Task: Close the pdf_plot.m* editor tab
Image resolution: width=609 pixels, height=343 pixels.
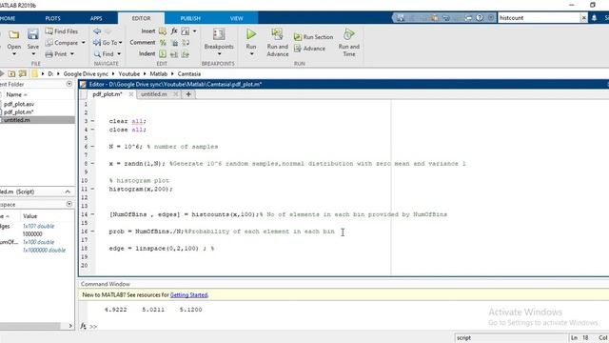Action: (131, 94)
